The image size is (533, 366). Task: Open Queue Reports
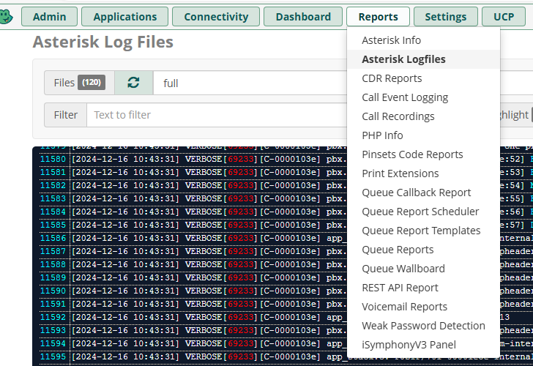(423, 250)
